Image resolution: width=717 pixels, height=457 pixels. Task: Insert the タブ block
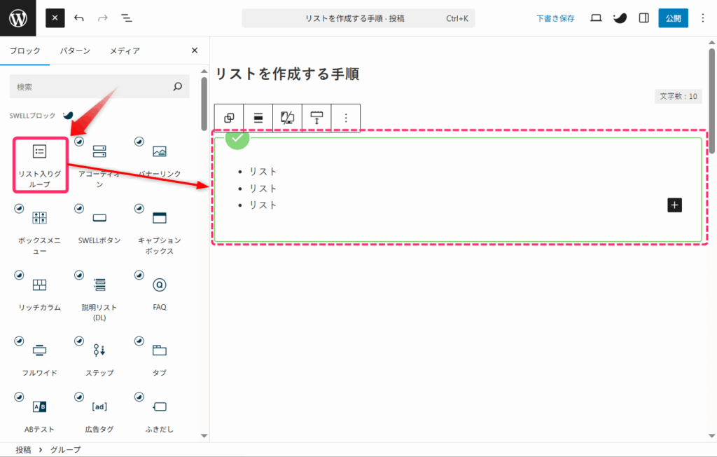[160, 359]
